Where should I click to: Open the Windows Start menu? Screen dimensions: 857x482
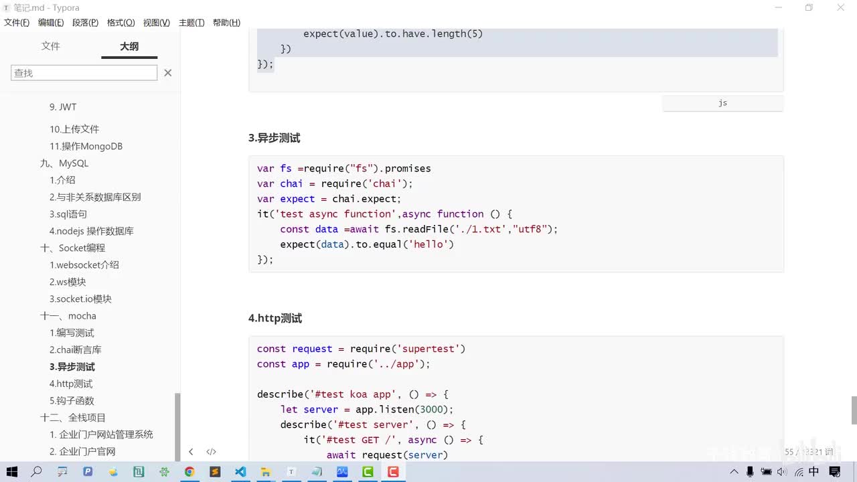tap(12, 472)
